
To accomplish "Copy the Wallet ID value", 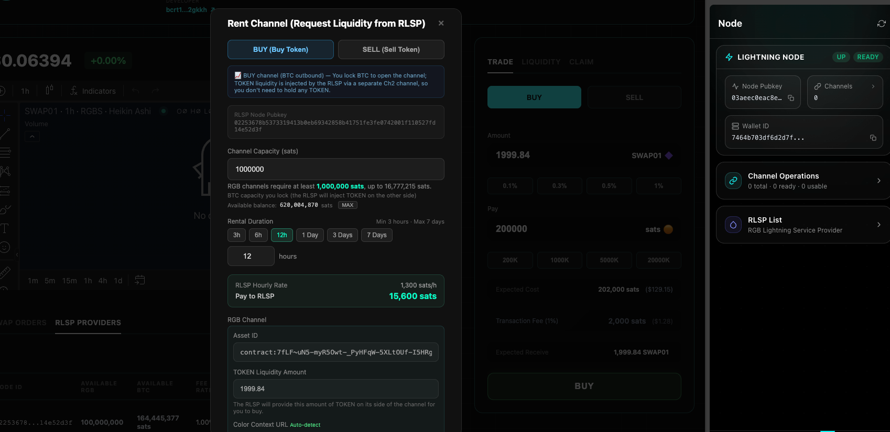I will 873,138.
